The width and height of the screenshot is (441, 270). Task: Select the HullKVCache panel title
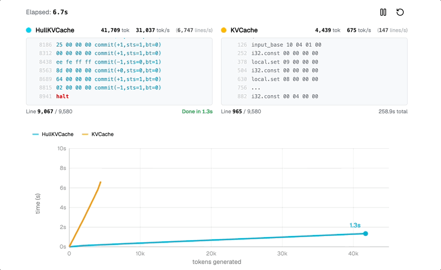55,31
